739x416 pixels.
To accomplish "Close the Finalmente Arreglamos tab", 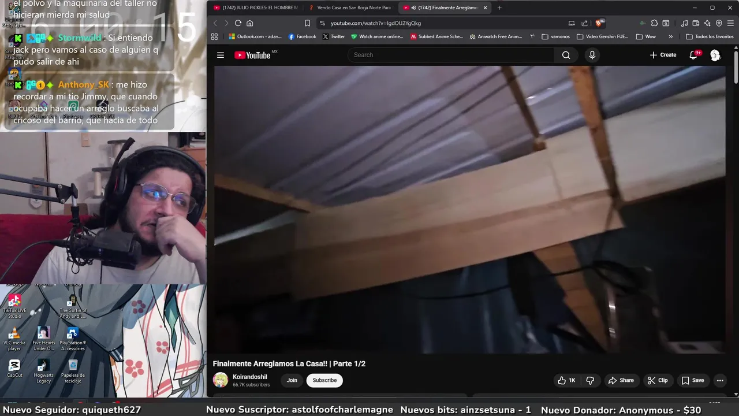I will click(485, 8).
